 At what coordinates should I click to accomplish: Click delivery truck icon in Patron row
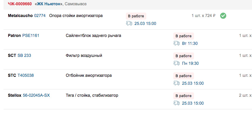pos(176,43)
